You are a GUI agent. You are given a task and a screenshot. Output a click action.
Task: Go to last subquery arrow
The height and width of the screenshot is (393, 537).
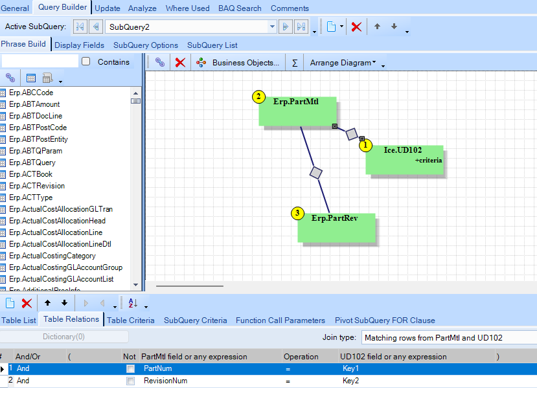(301, 27)
